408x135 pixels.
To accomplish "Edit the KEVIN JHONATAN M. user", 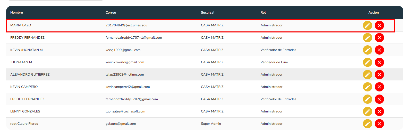I will point(367,50).
